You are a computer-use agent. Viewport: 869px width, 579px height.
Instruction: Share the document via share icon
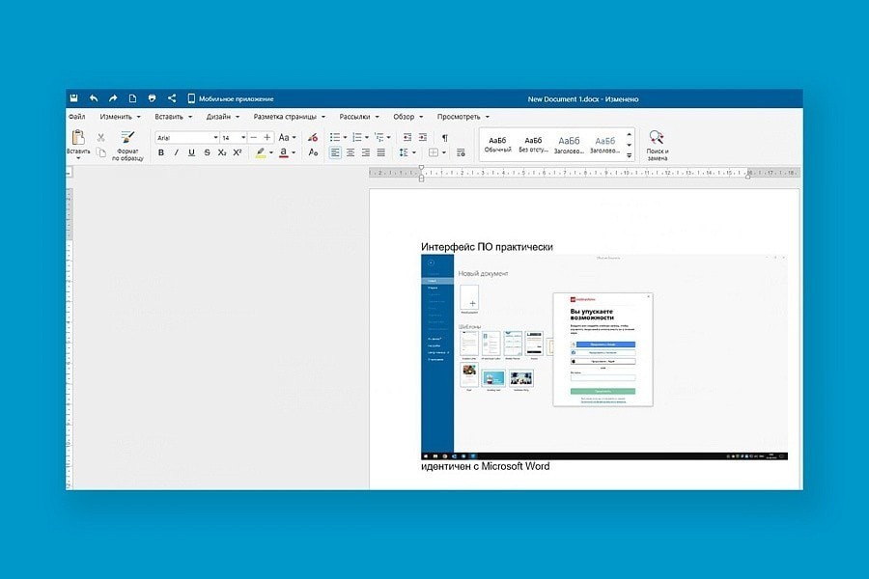pyautogui.click(x=172, y=98)
